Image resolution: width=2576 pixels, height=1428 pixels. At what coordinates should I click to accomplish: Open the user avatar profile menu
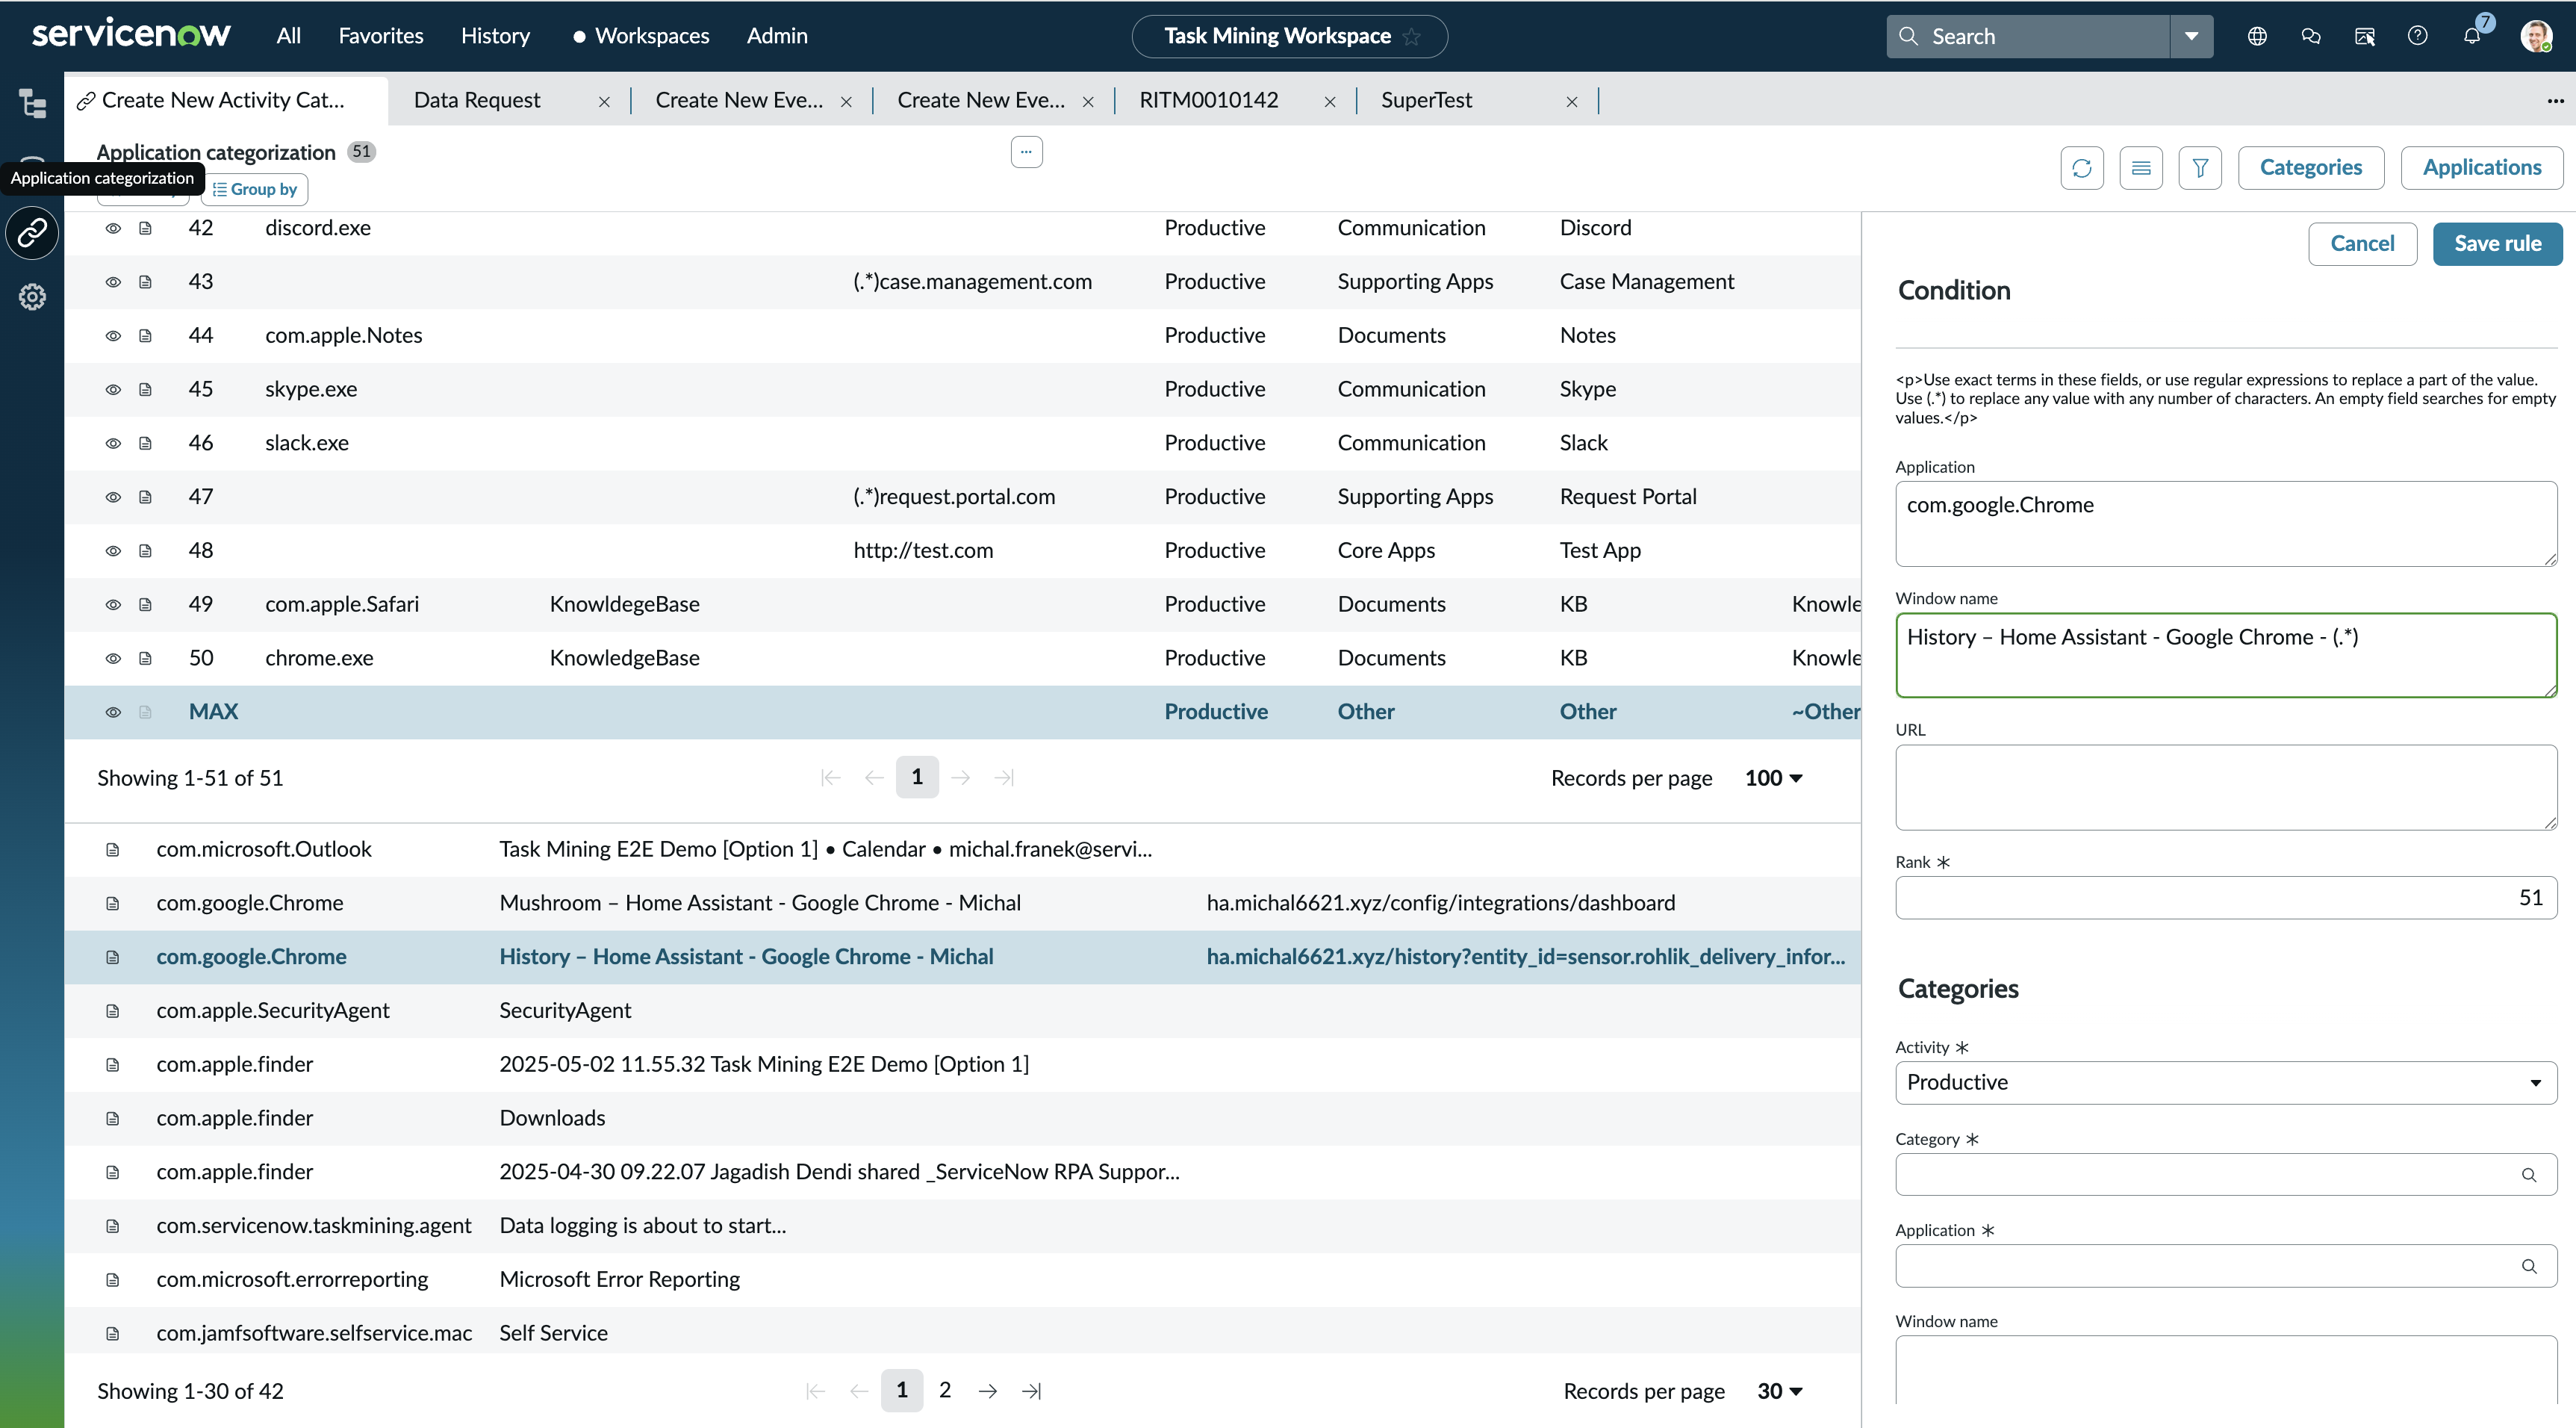click(2536, 36)
